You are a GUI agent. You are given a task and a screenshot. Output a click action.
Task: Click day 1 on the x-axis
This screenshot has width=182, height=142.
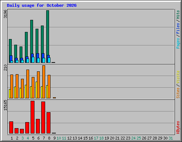point(12,138)
